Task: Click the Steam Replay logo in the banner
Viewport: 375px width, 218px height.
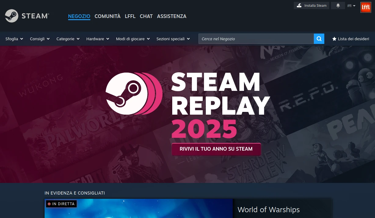Action: pos(134,94)
